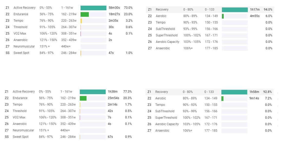Select the 30s Threshold duration

click(111, 27)
